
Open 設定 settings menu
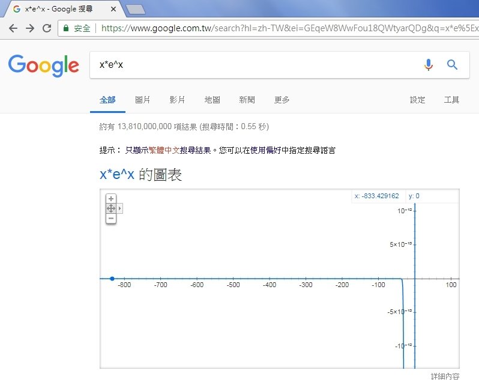(417, 100)
